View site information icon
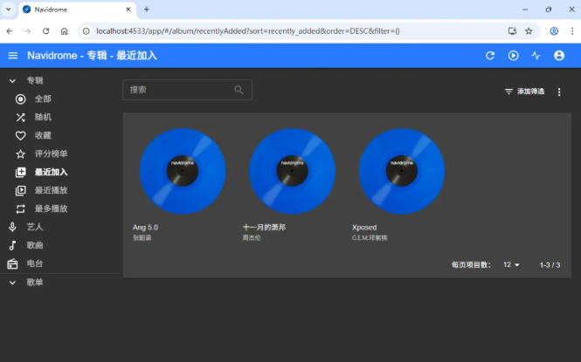 (86, 31)
